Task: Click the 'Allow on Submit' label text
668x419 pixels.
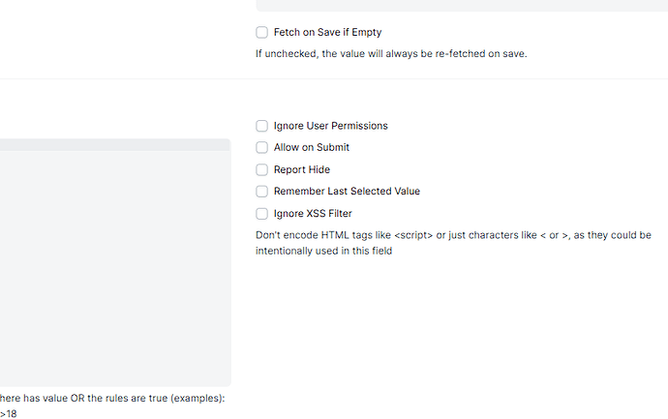Action: [311, 148]
